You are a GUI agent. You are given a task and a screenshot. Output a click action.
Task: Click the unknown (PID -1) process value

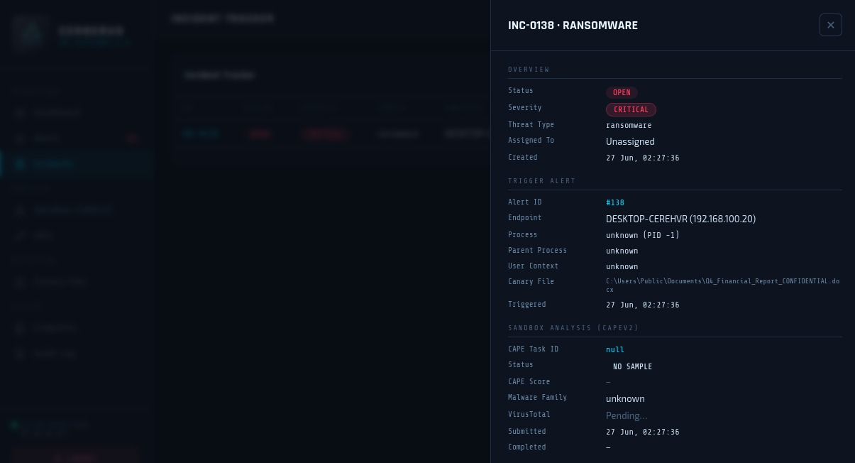[x=642, y=235]
